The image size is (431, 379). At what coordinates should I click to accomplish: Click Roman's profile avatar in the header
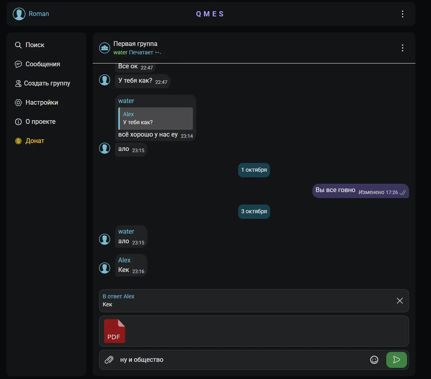(x=19, y=14)
